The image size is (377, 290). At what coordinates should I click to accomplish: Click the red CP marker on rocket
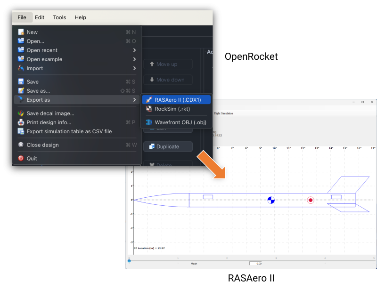point(311,200)
